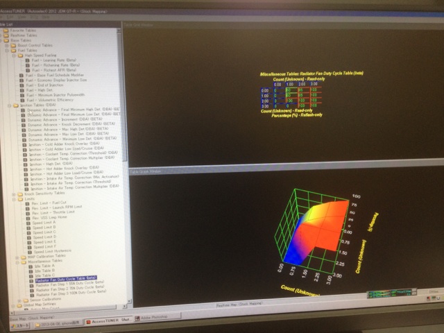Select Fuel - Volumetric Efficiency table icon
The height and width of the screenshot is (333, 444).
pos(20,100)
